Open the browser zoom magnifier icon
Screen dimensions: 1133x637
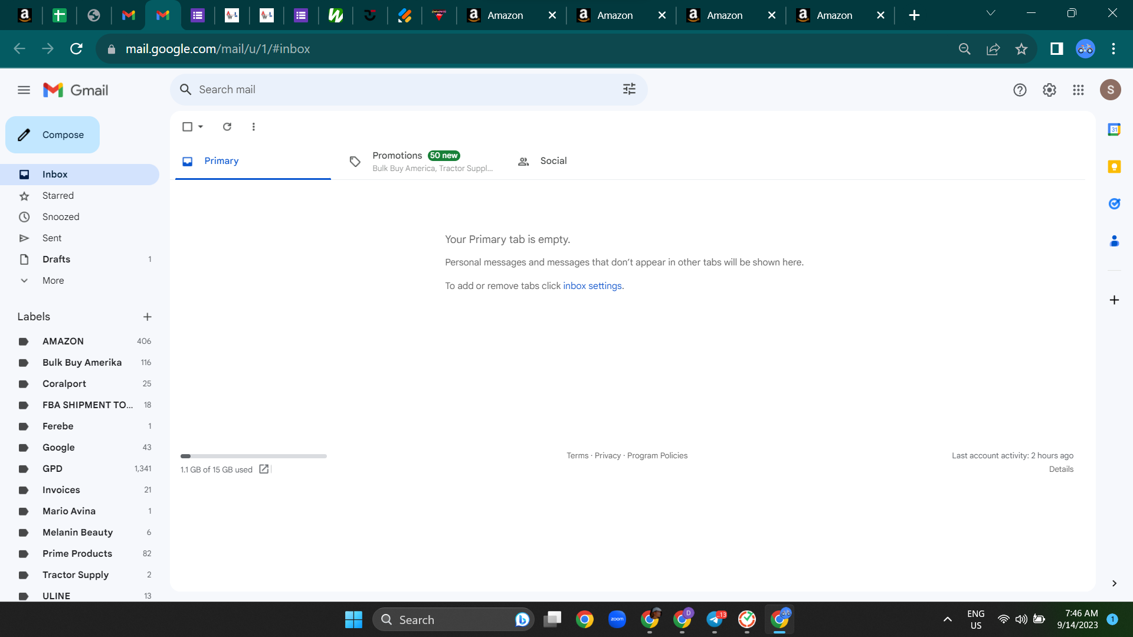coord(964,49)
